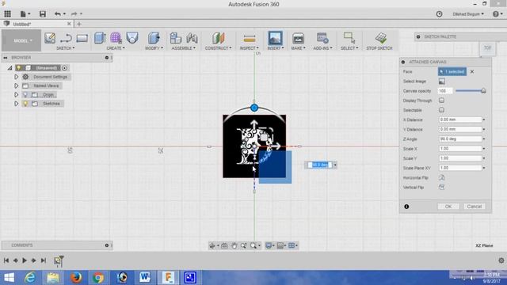Select the Create Form purple icon

[116, 38]
